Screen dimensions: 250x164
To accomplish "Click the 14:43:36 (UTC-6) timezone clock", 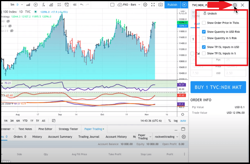I will pyautogui.click(x=151, y=121).
